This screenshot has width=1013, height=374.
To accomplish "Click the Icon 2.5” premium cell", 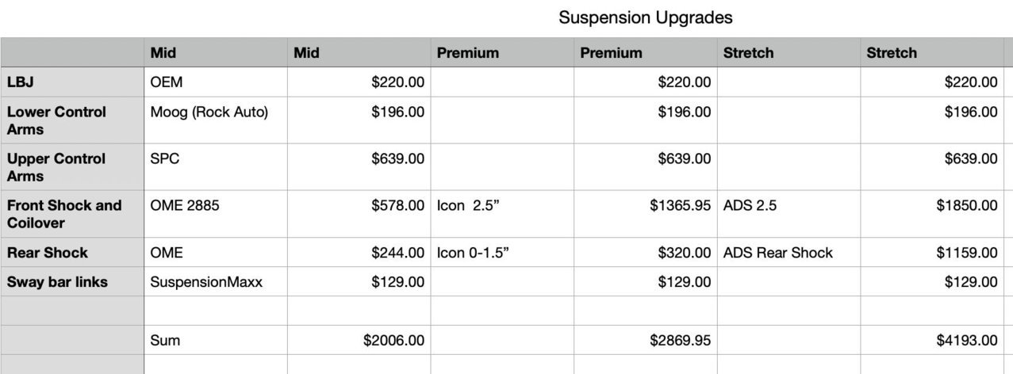I will 502,214.
